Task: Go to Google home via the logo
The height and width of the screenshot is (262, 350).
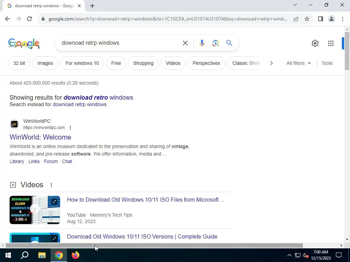Action: (x=24, y=43)
